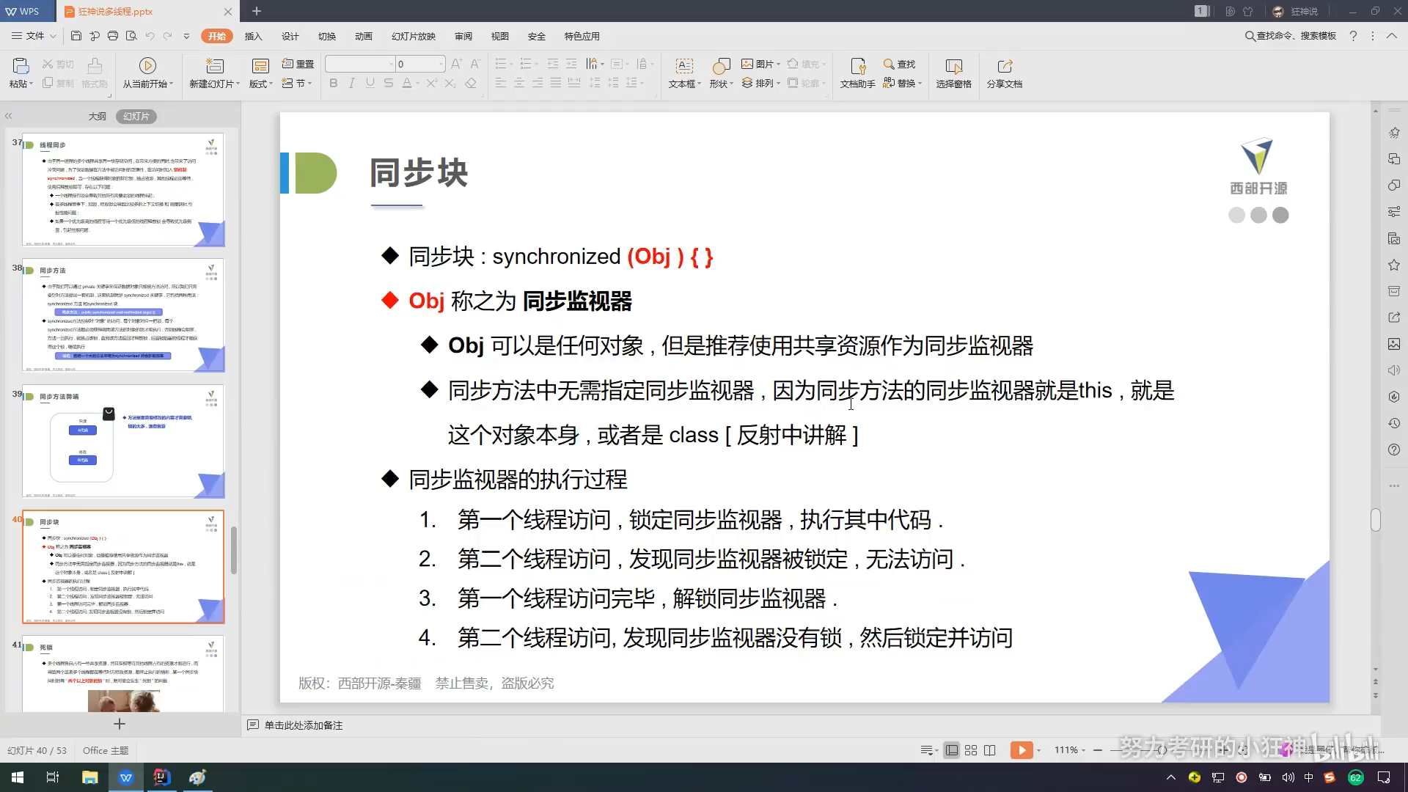This screenshot has width=1408, height=792.
Task: Open the 插入 ribbon tab
Action: click(253, 36)
